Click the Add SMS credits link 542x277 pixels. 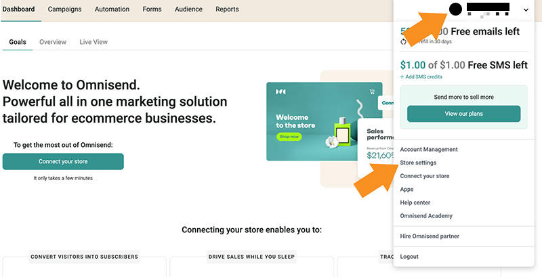[421, 77]
